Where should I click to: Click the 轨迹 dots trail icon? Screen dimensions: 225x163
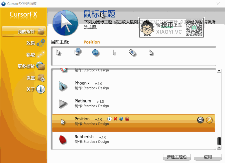click(41, 54)
